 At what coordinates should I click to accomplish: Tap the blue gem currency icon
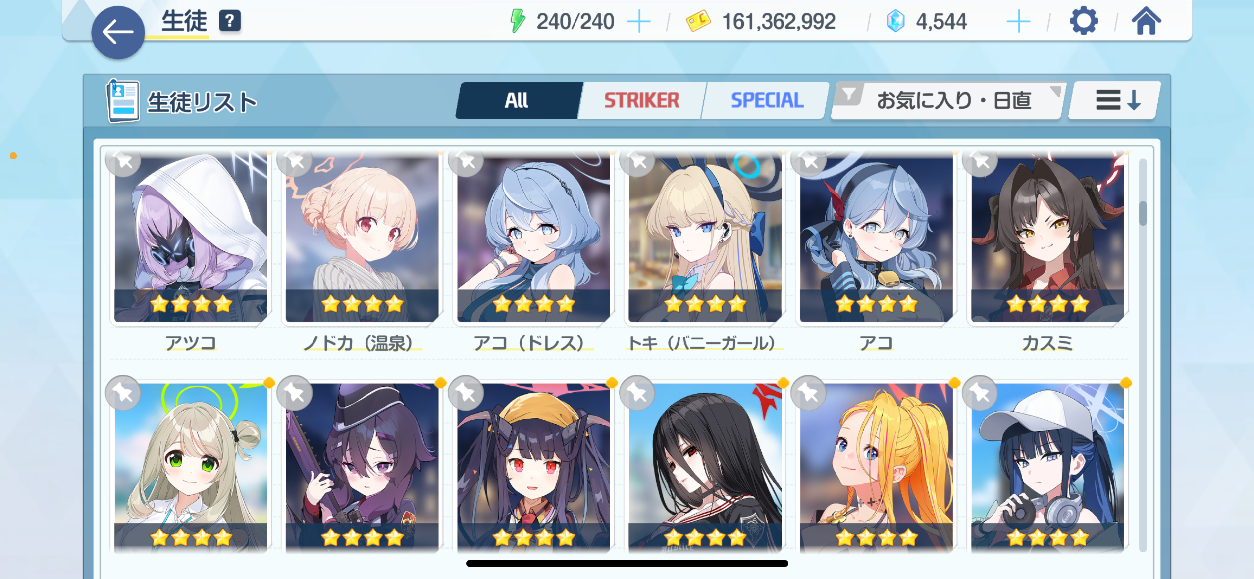895,21
